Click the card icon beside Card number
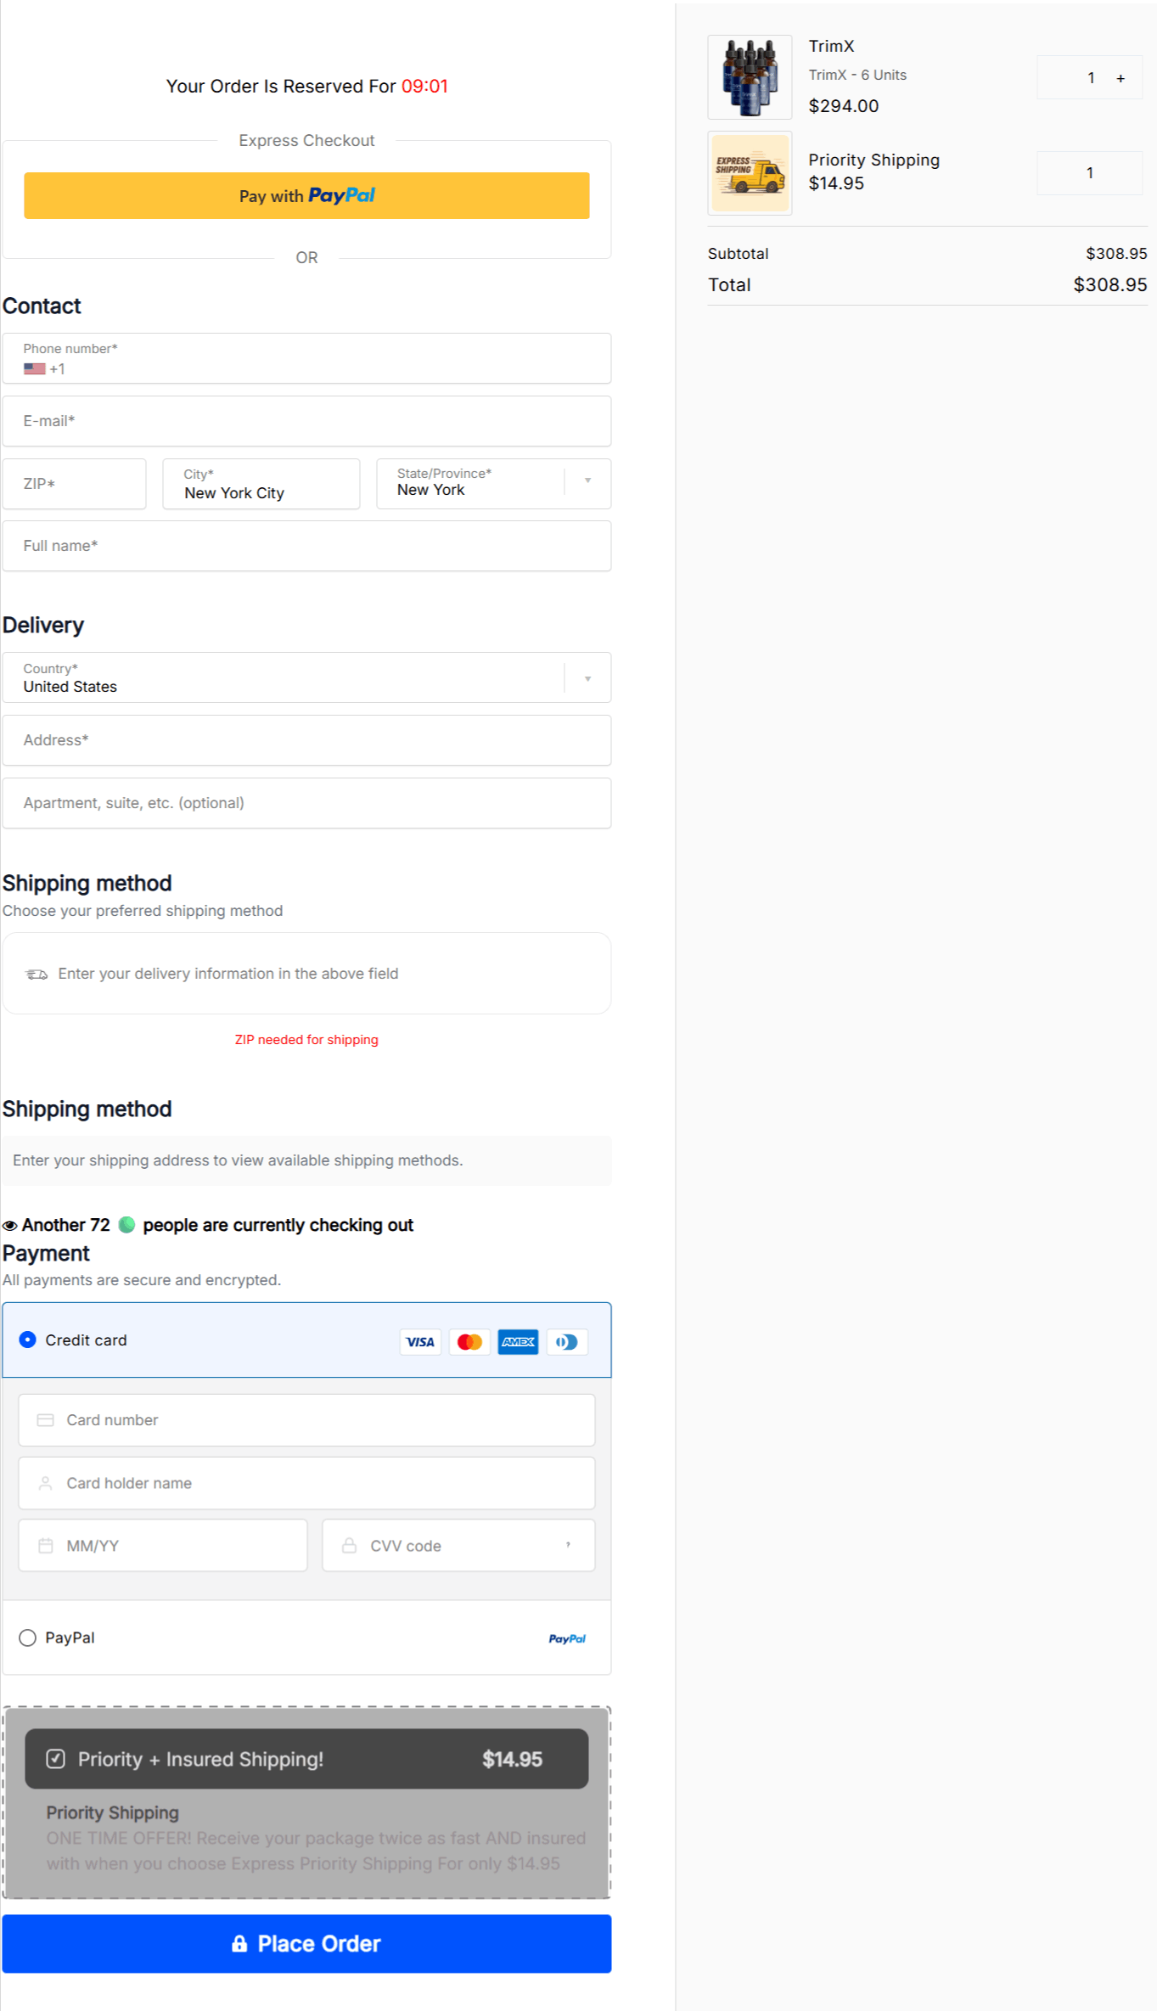The image size is (1157, 2011). (x=46, y=1420)
